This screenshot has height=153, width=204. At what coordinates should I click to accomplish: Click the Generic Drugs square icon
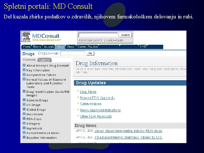pos(24,100)
